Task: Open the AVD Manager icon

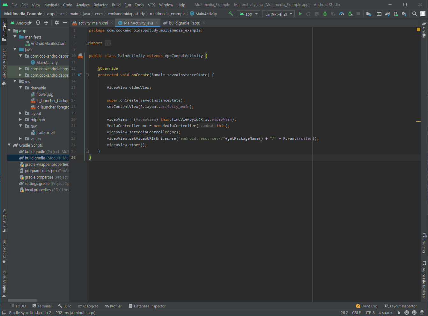Action: coord(396,14)
